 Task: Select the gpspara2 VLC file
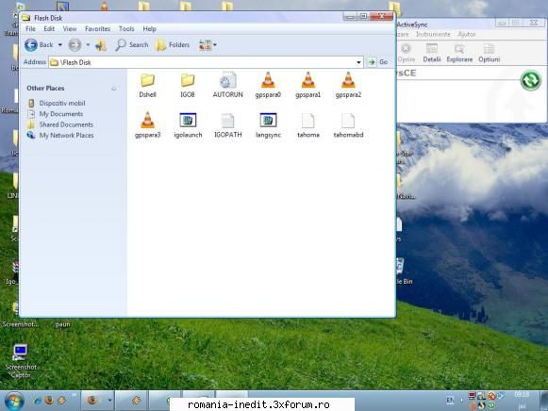click(348, 85)
